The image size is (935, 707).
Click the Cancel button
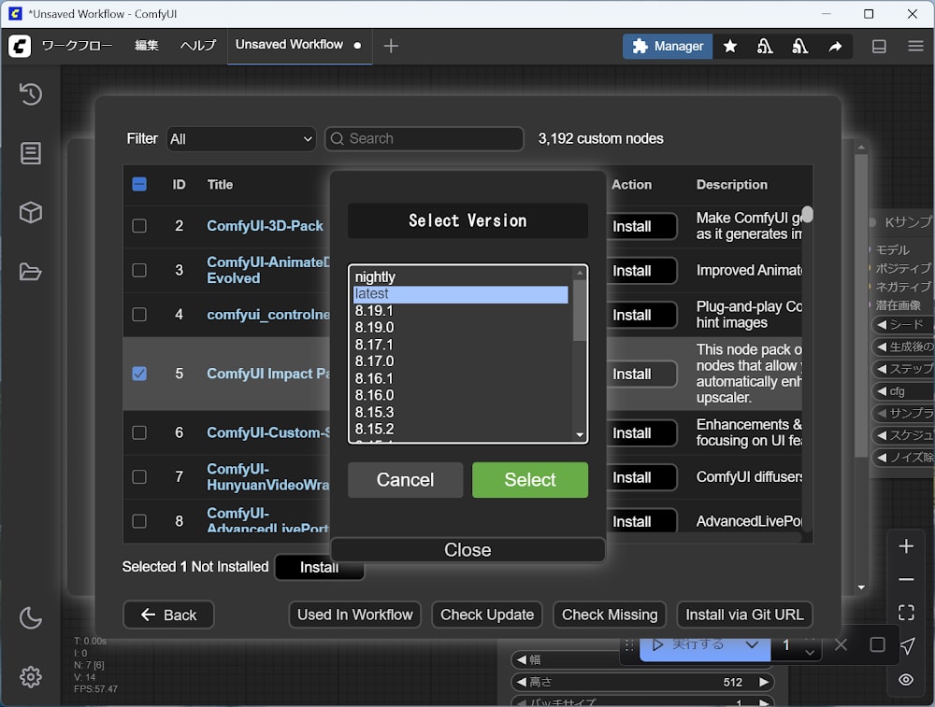click(406, 479)
